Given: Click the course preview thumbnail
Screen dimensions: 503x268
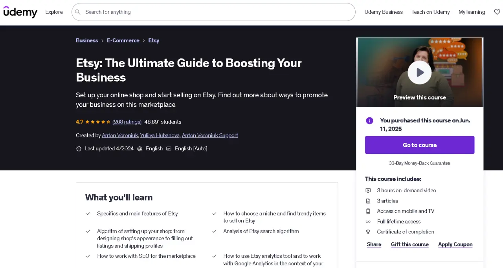Looking at the screenshot, I should 420,72.
